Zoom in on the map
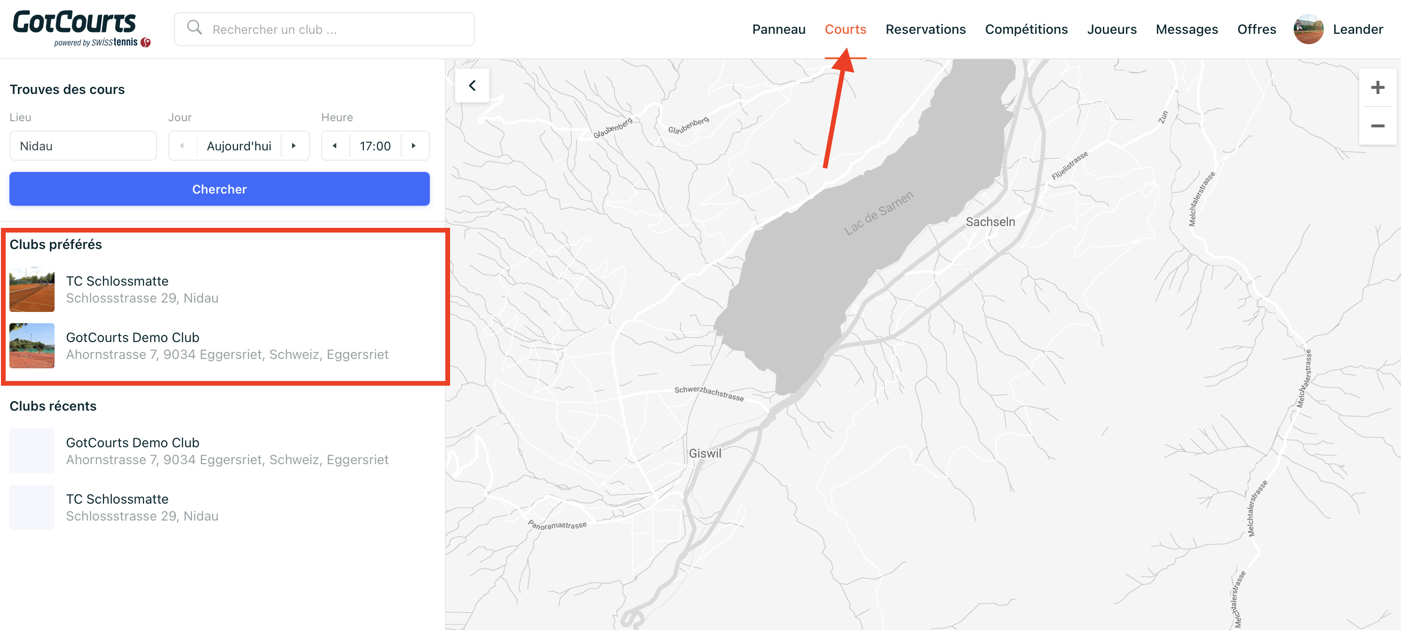 tap(1377, 87)
